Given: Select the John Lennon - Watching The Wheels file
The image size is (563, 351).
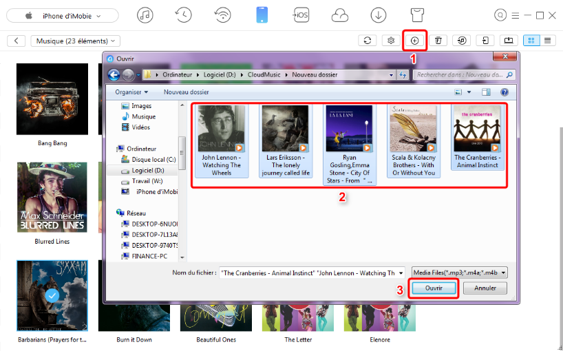Looking at the screenshot, I should 222,141.
